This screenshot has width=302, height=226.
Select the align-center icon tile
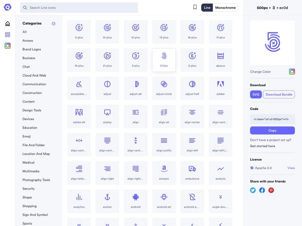[x=192, y=116]
